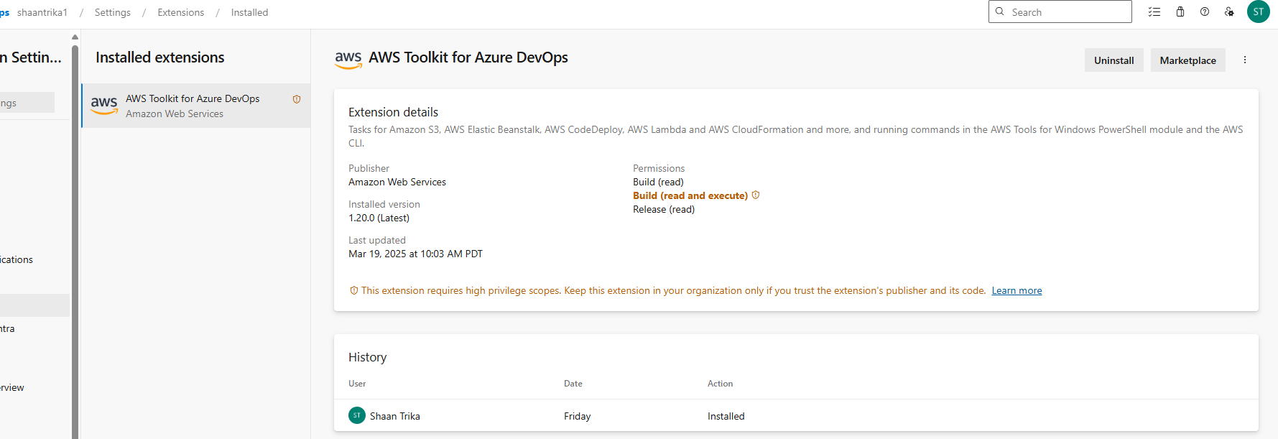The width and height of the screenshot is (1278, 439).
Task: Click shield warning icon on AWS Toolkit row
Action: 297,99
